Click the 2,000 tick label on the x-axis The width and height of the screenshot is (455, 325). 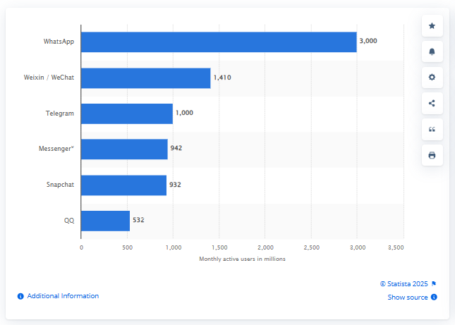(265, 247)
